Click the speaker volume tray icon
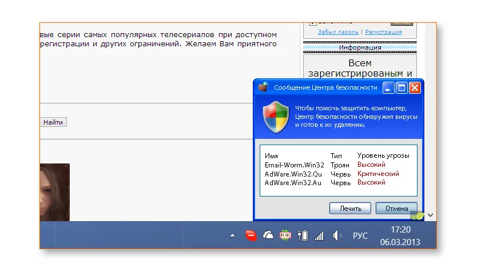 (x=337, y=235)
